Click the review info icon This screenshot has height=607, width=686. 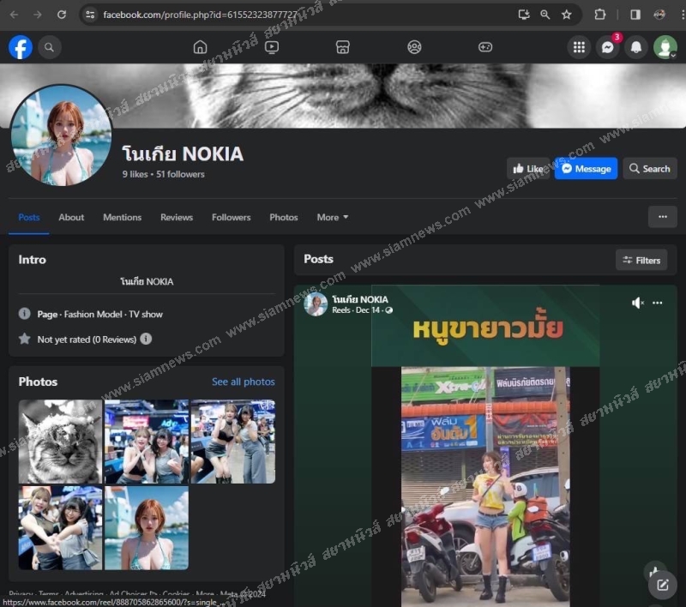click(146, 339)
